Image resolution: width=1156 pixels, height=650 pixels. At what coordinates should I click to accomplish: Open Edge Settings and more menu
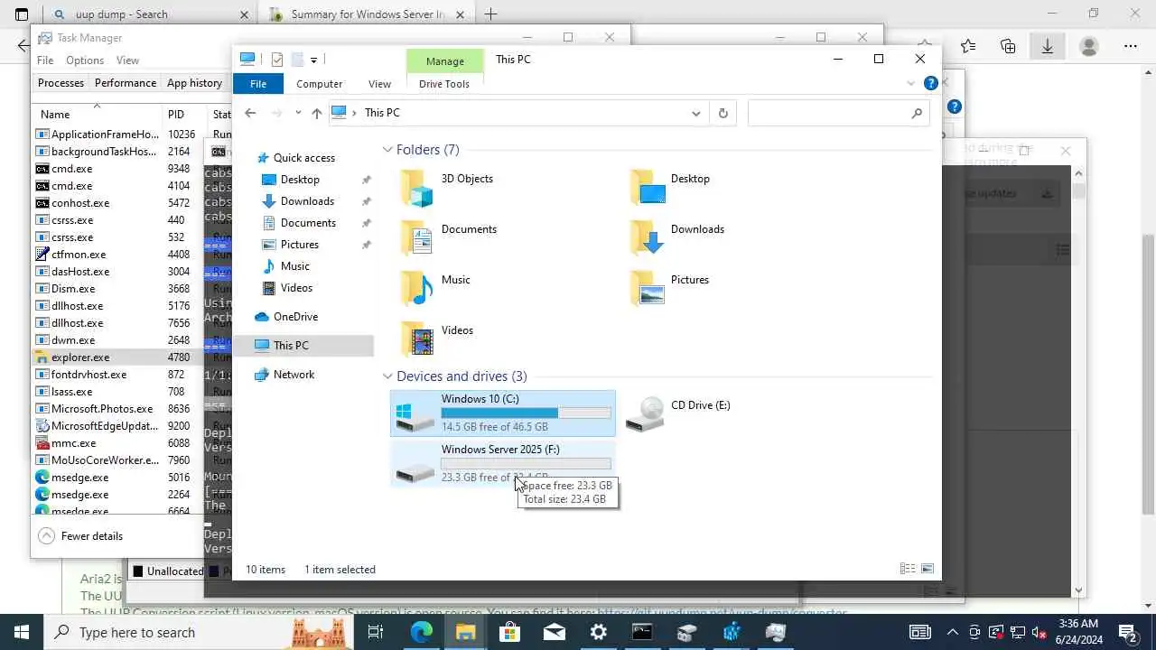pos(1131,46)
